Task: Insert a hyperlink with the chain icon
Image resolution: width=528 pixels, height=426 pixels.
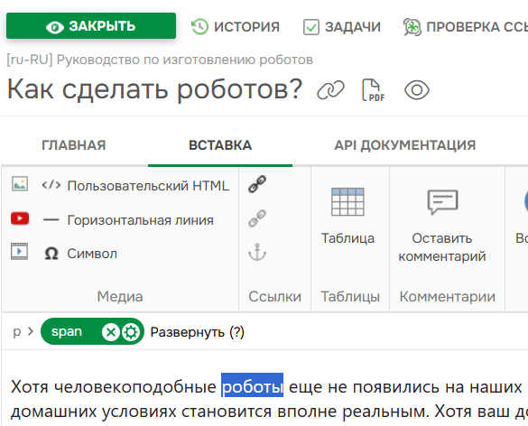Action: pos(257,184)
